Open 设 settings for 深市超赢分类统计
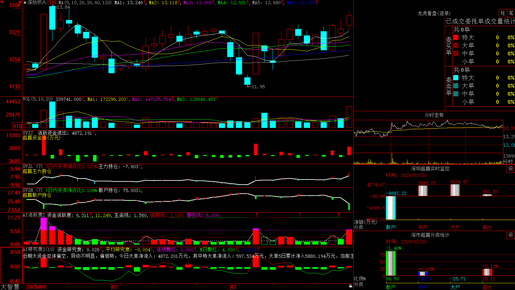 511,235
